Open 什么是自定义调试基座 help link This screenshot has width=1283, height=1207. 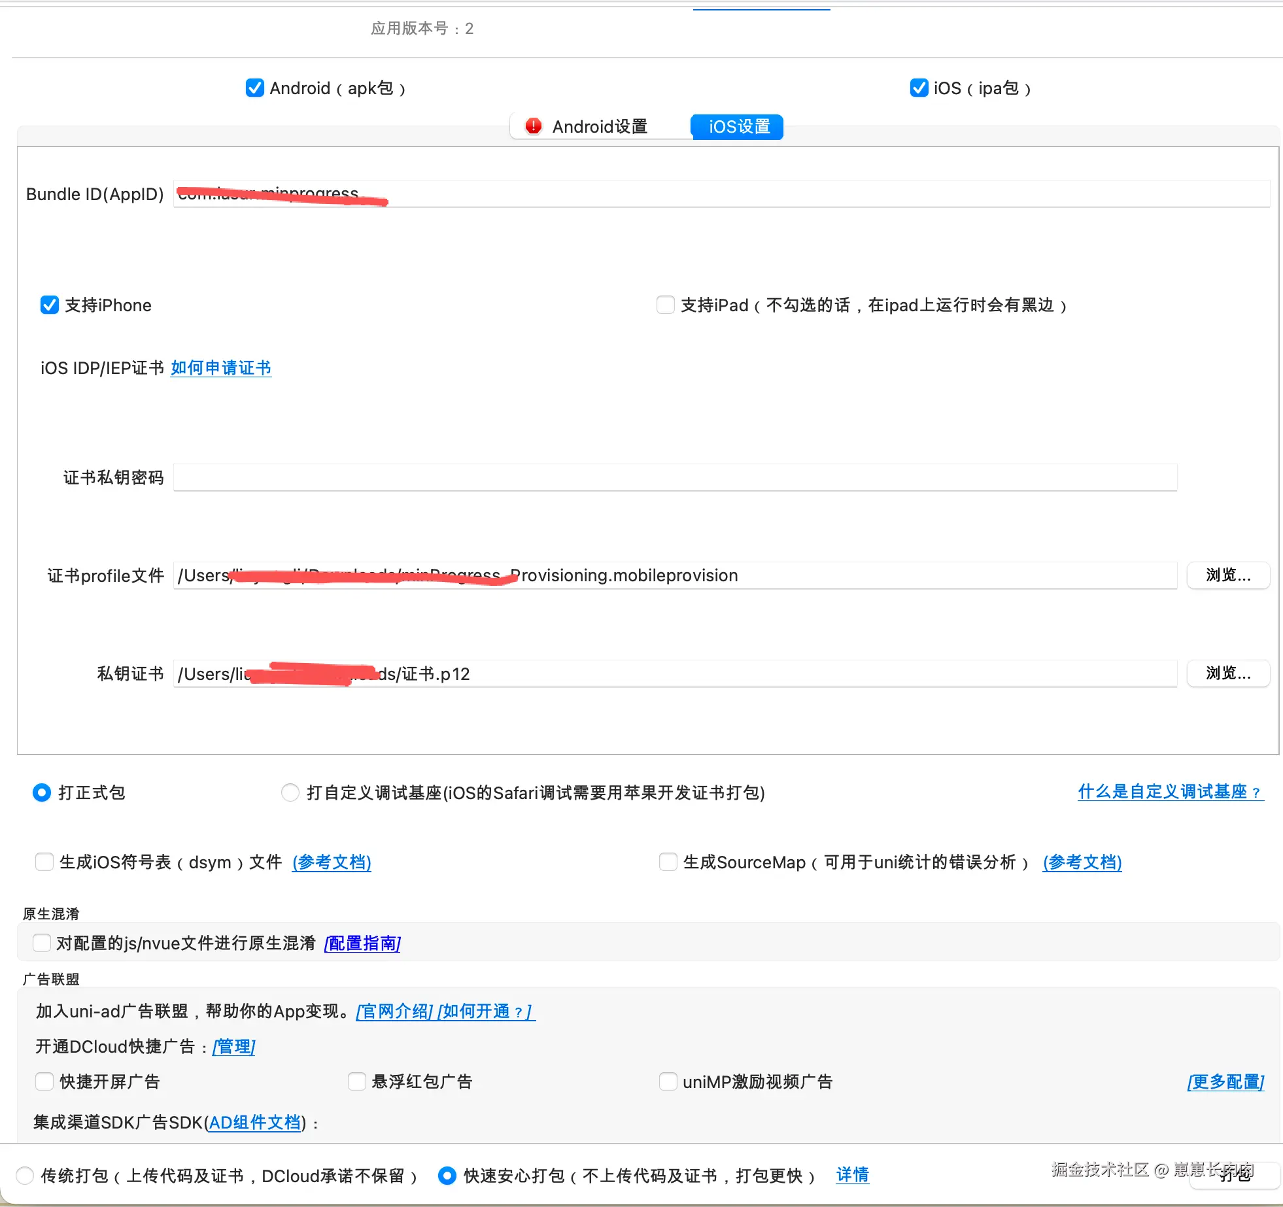point(1170,792)
